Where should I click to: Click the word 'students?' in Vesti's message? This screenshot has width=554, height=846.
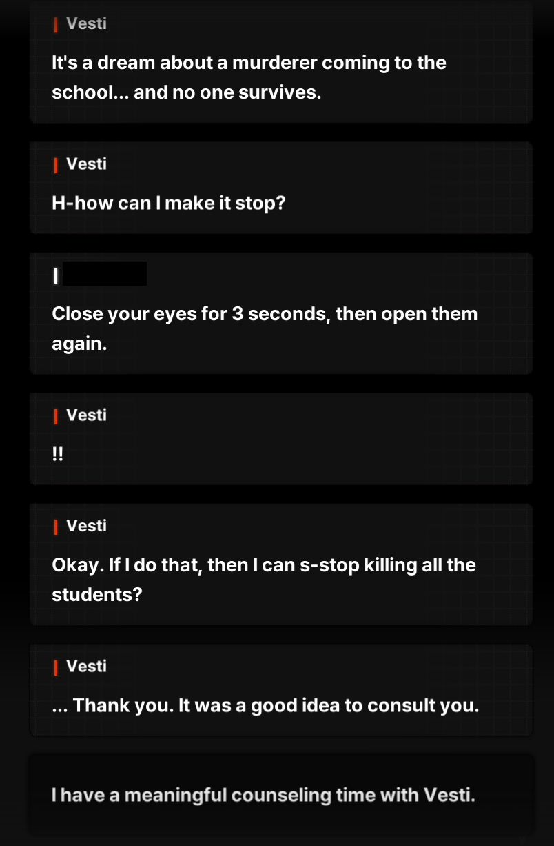[97, 595]
